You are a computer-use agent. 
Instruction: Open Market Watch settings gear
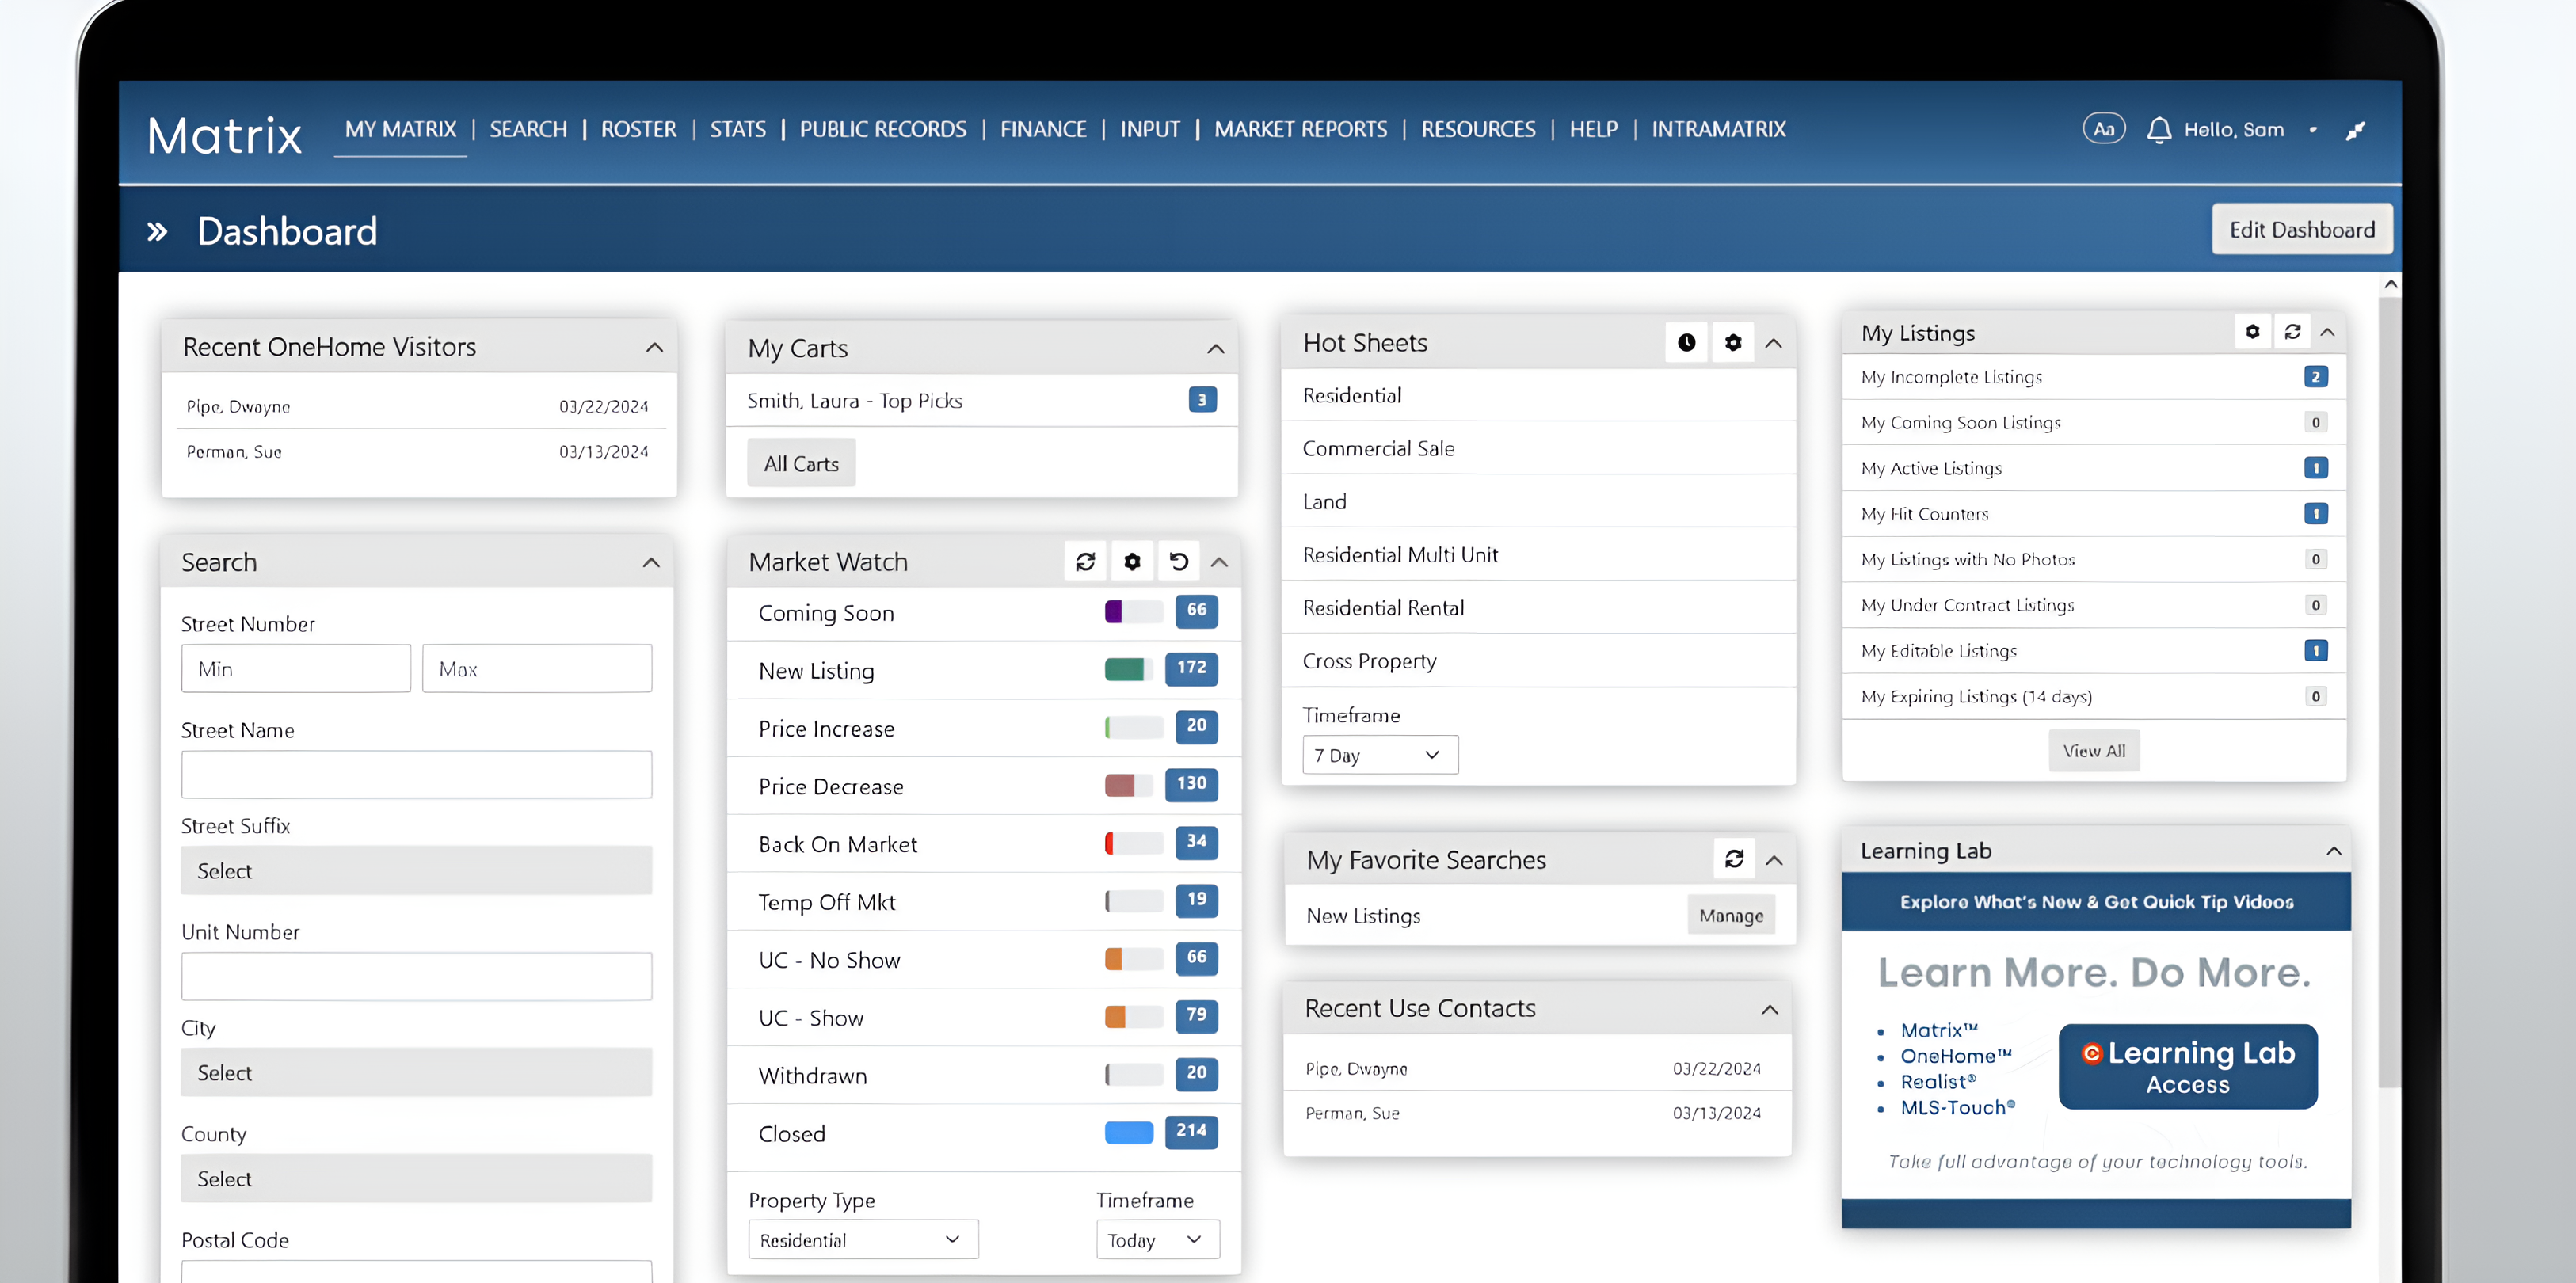1132,562
